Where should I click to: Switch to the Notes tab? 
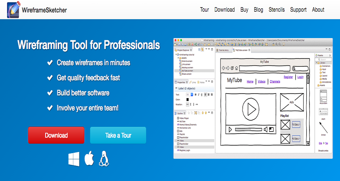pos(201,82)
